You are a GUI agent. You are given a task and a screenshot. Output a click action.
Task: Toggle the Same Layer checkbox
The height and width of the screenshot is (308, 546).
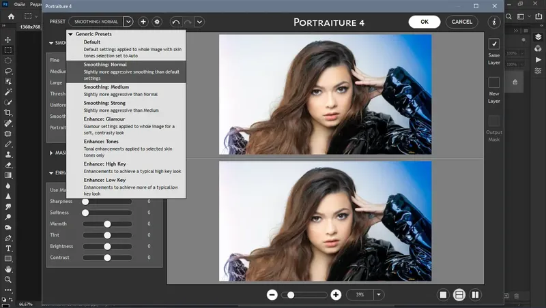(x=493, y=43)
